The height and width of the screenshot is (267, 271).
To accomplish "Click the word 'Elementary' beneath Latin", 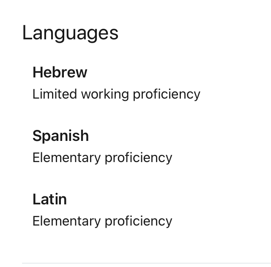I will (66, 221).
